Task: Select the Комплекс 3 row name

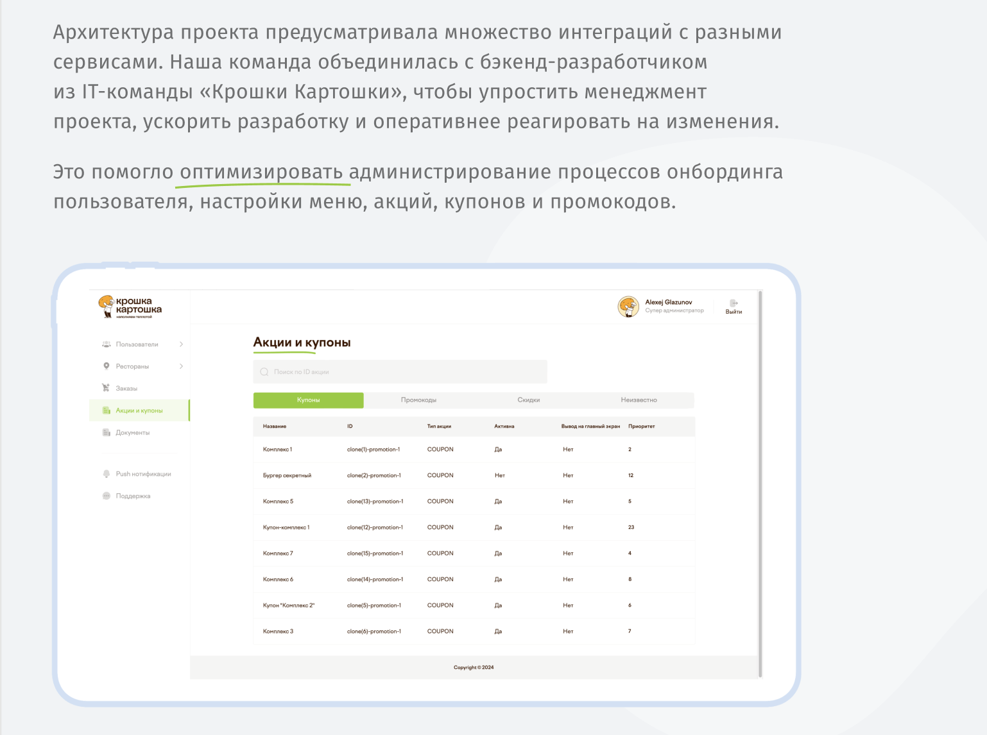Action: click(x=278, y=632)
